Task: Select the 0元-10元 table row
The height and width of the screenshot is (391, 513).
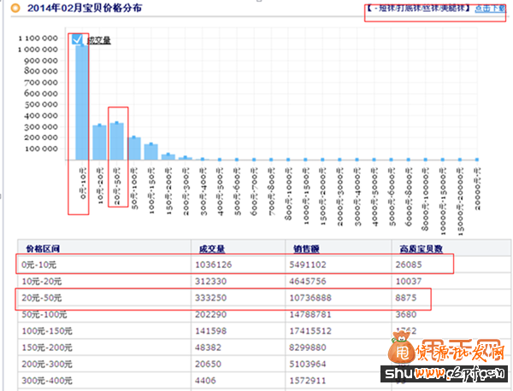Action: (x=103, y=266)
